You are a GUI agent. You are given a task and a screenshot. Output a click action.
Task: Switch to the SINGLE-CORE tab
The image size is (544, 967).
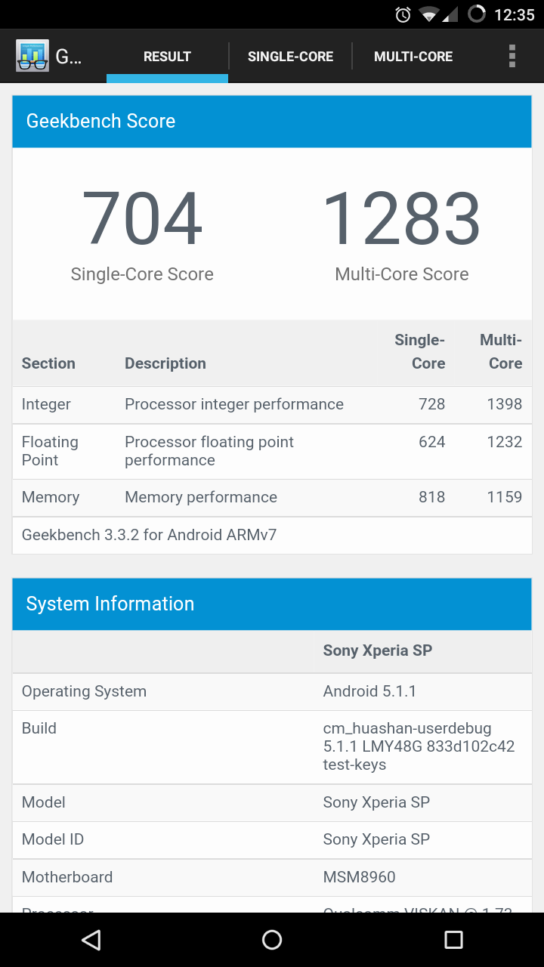290,56
